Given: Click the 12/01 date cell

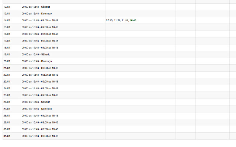Looking at the screenshot, I should (x=6, y=7).
